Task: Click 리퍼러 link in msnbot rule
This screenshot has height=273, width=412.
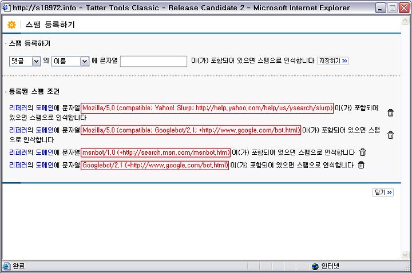Action: [x=18, y=152]
